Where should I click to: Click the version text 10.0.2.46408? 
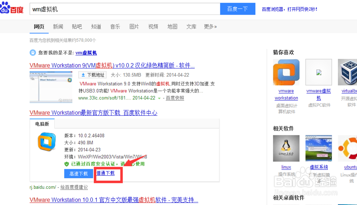(x=91, y=135)
